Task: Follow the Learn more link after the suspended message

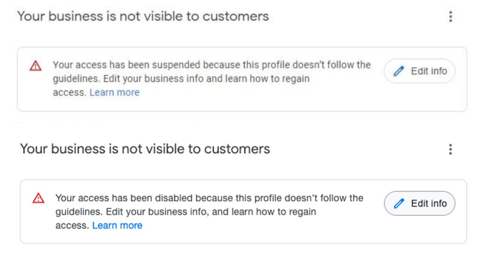Action: [x=114, y=92]
